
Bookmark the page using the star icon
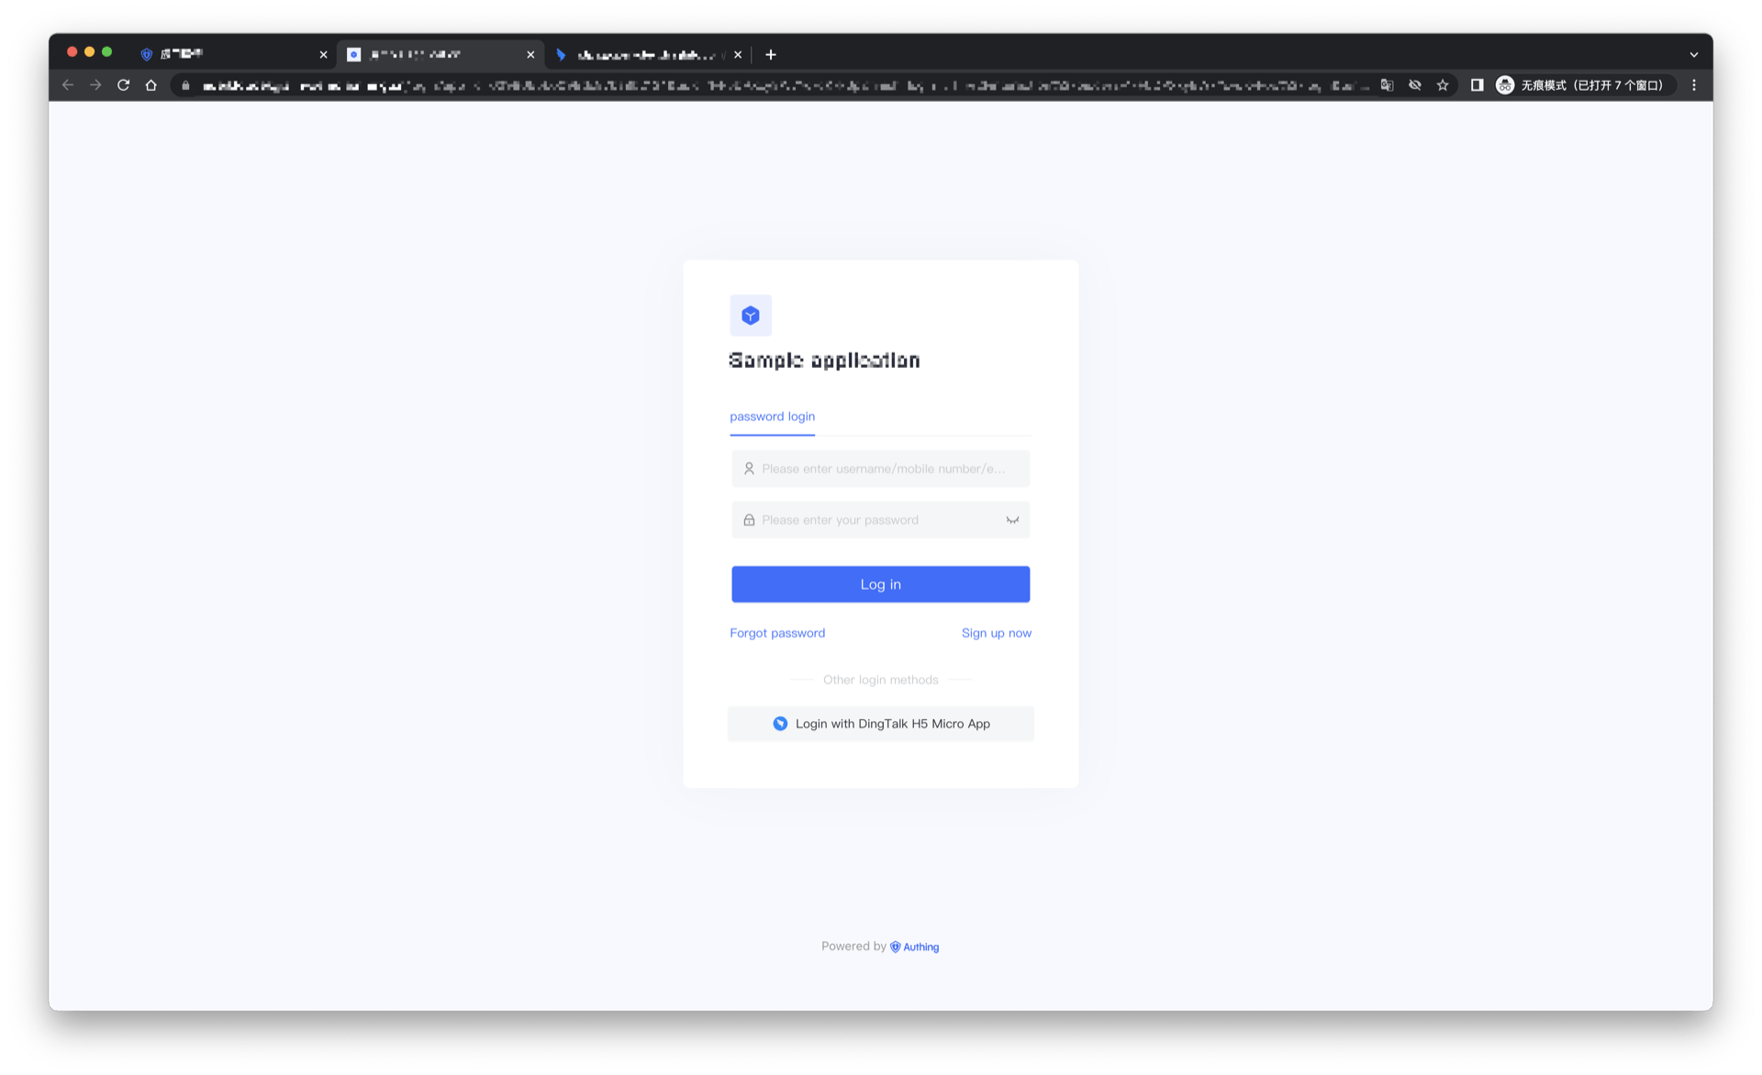point(1443,84)
